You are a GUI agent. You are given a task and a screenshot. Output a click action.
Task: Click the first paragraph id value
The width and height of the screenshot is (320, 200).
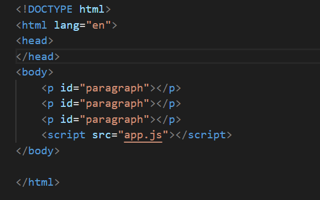coord(114,89)
